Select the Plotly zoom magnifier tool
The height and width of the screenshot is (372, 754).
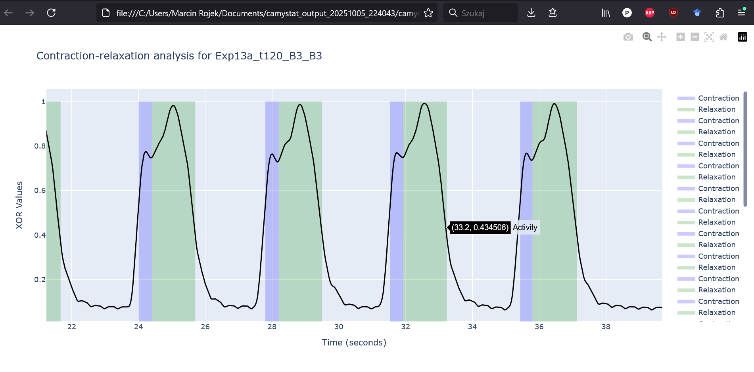[x=647, y=37]
